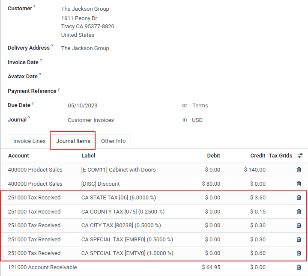Select the Journal Items tab
This screenshot has height=276, width=308.
click(x=73, y=141)
